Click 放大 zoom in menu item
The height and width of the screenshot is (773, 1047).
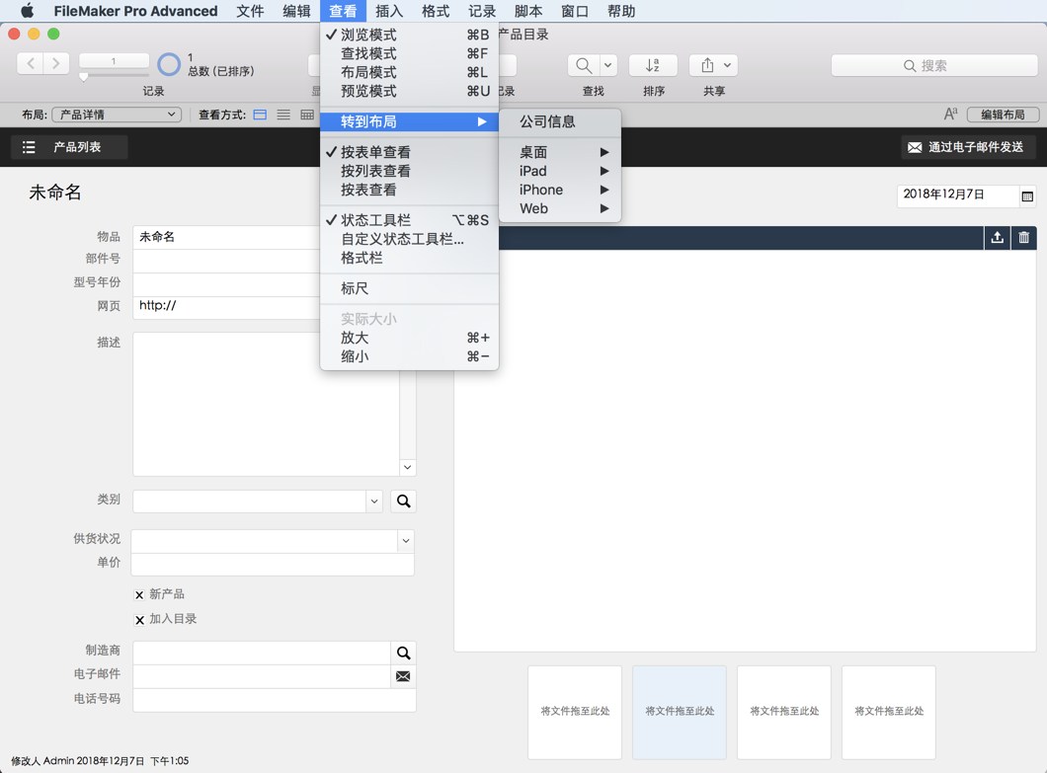[x=409, y=338]
